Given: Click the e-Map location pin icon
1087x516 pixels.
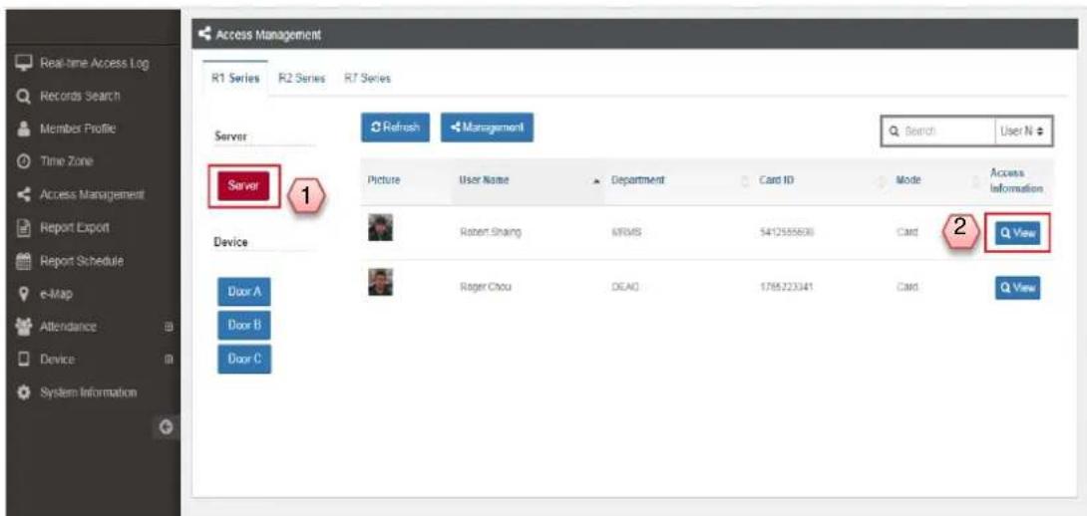Looking at the screenshot, I should tap(22, 294).
